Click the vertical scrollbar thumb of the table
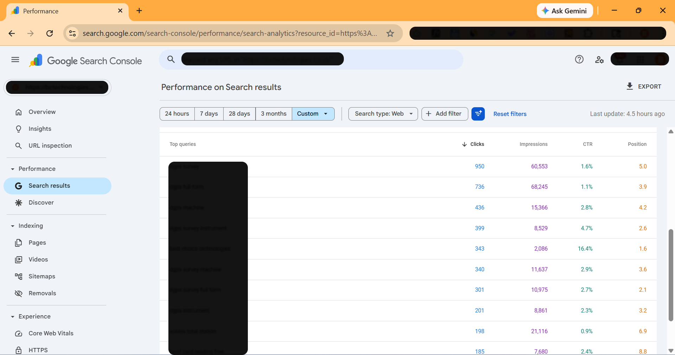 [x=670, y=274]
